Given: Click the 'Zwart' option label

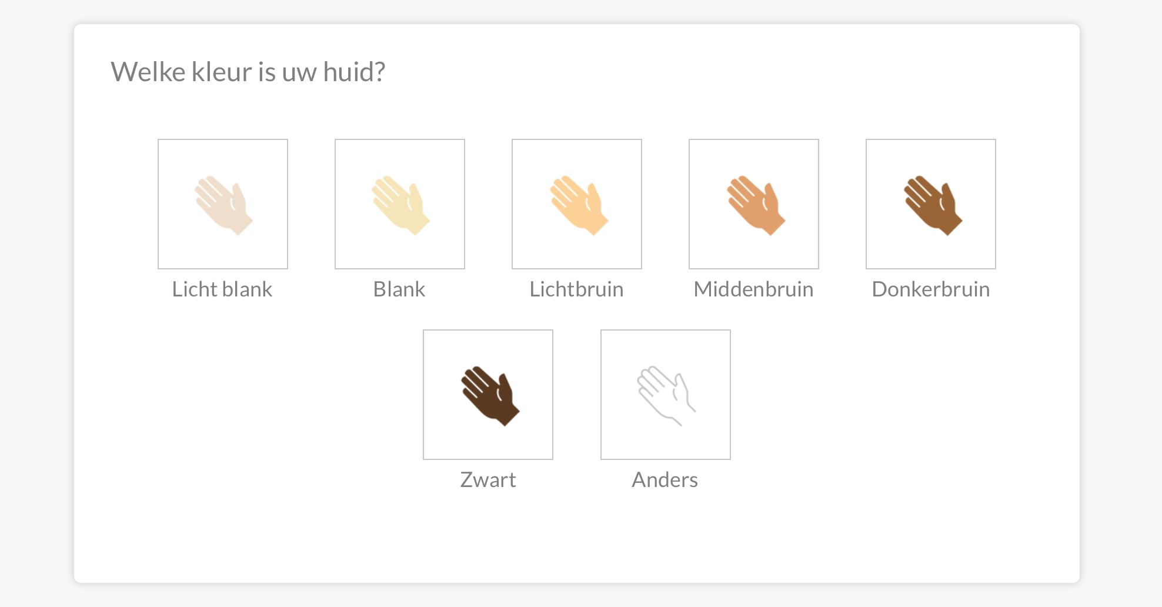Looking at the screenshot, I should [x=488, y=480].
